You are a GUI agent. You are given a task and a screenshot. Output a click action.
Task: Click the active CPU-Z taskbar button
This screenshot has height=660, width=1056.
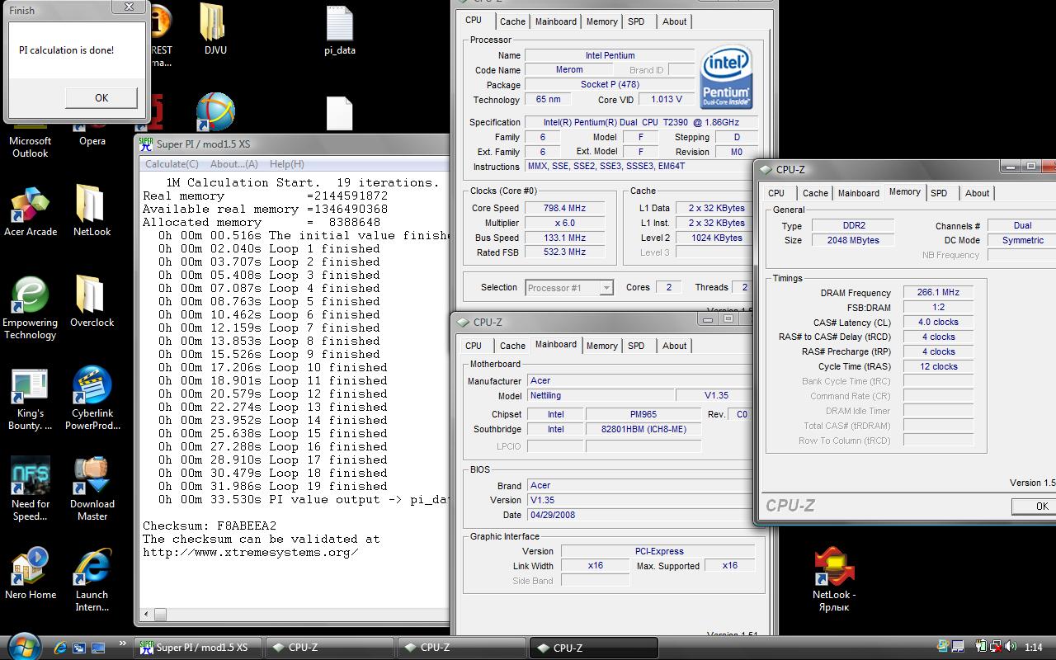click(x=594, y=648)
